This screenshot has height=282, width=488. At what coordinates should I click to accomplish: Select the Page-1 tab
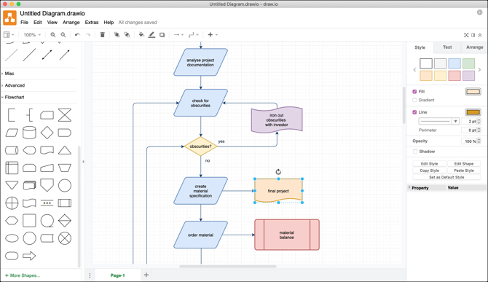pyautogui.click(x=117, y=275)
